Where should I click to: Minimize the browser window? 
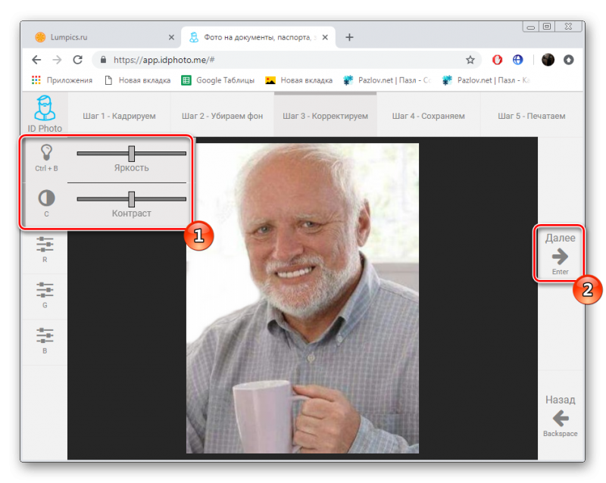click(x=531, y=26)
